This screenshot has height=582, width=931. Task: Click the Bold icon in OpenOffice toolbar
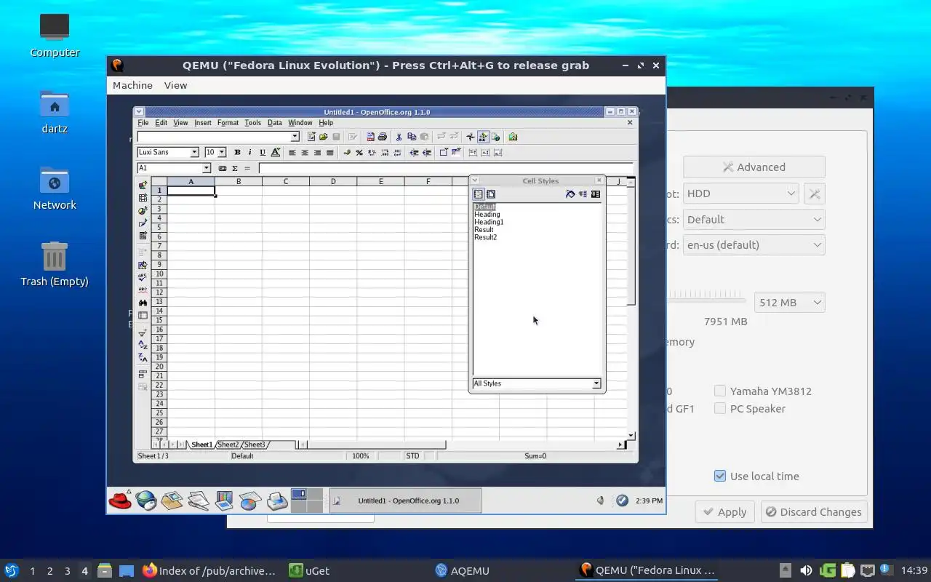[x=237, y=152]
